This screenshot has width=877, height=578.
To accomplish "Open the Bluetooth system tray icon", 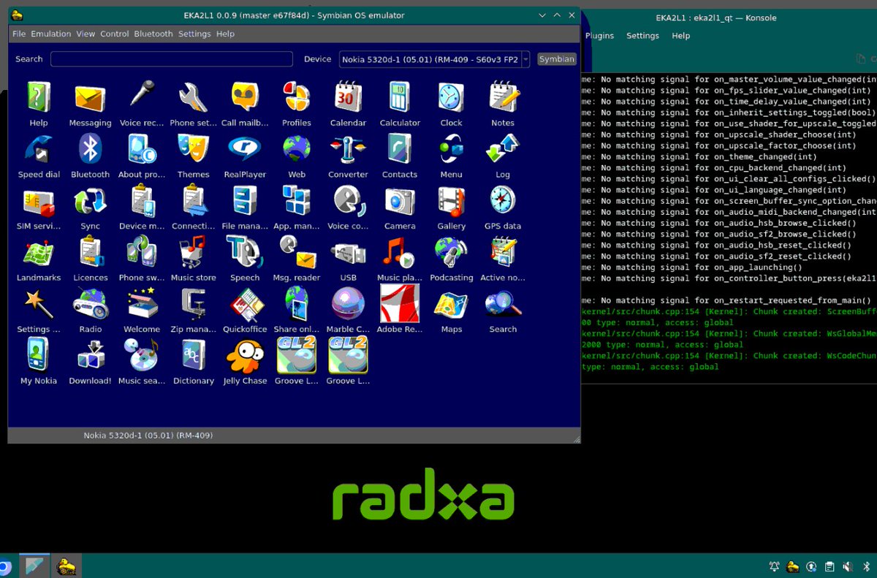I will [866, 566].
